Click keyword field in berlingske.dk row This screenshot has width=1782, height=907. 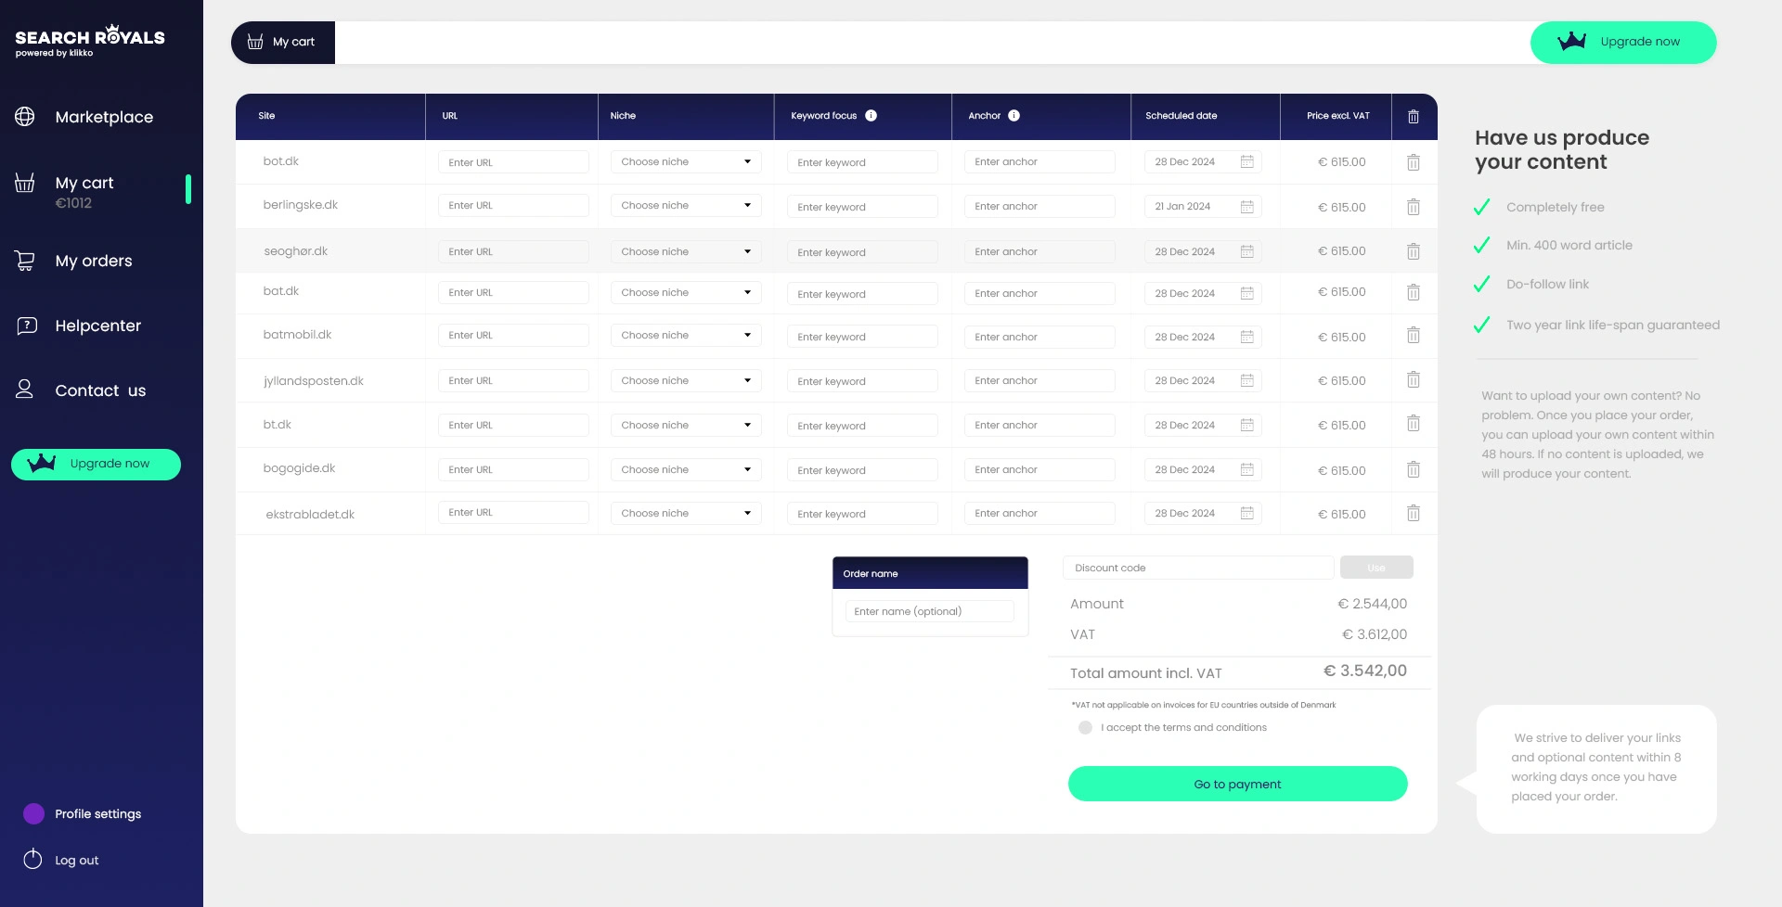(x=862, y=206)
